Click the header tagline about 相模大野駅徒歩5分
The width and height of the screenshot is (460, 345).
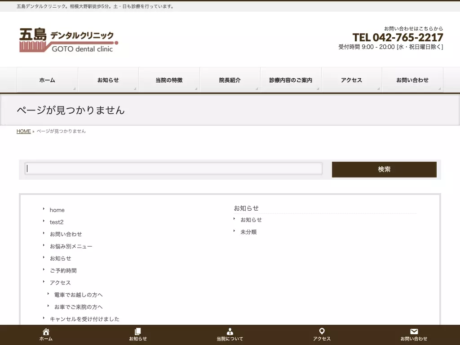click(x=95, y=6)
